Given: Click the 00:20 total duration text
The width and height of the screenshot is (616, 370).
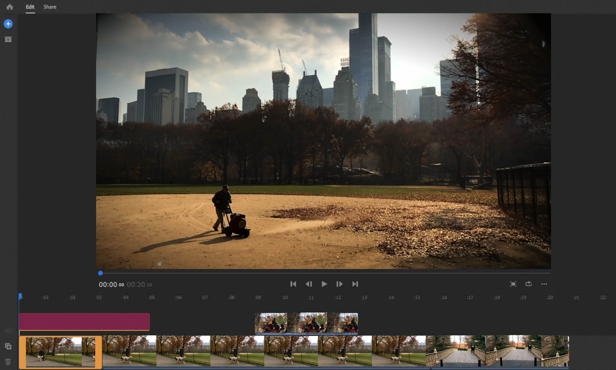Looking at the screenshot, I should pos(139,284).
